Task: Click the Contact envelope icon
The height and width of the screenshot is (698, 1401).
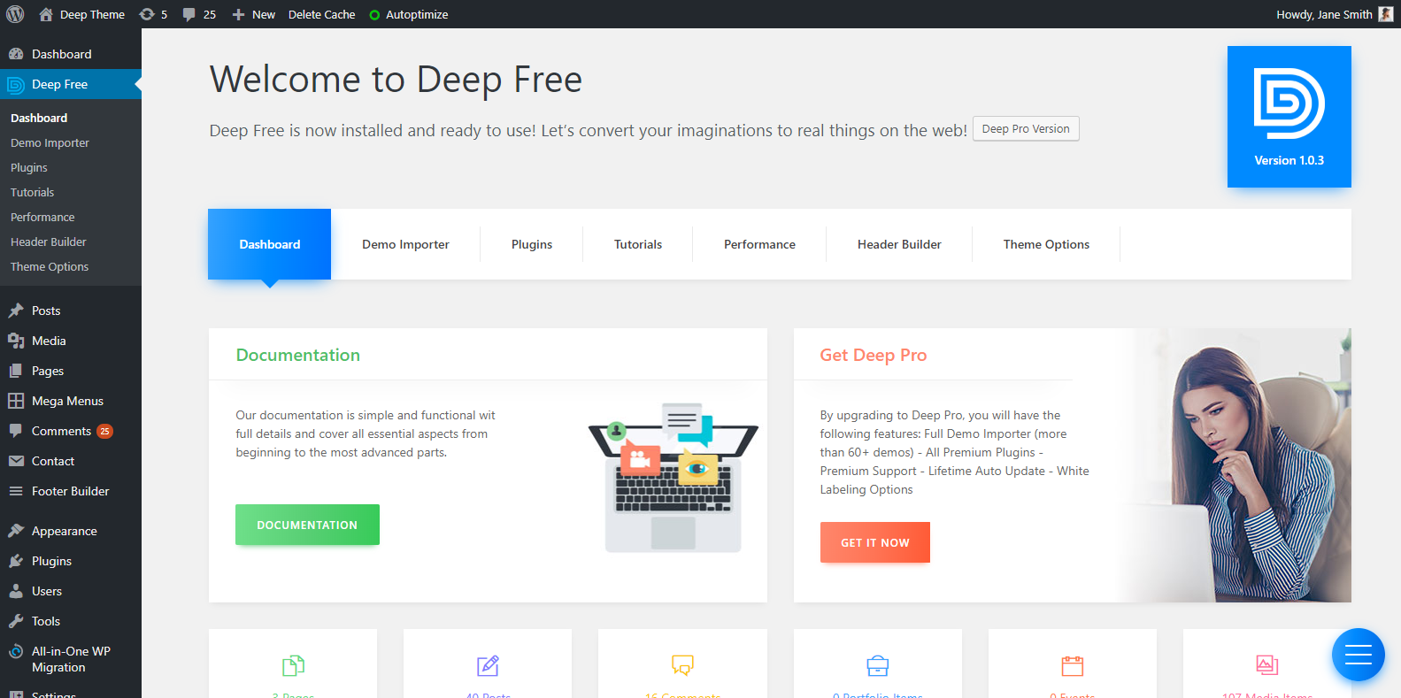Action: (16, 461)
